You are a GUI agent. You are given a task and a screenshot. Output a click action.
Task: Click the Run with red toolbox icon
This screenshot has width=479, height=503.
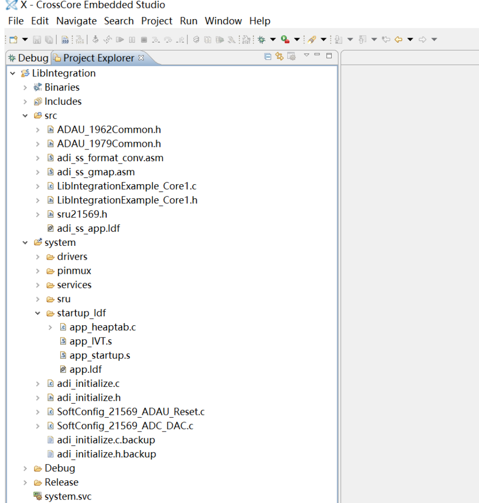coord(285,39)
